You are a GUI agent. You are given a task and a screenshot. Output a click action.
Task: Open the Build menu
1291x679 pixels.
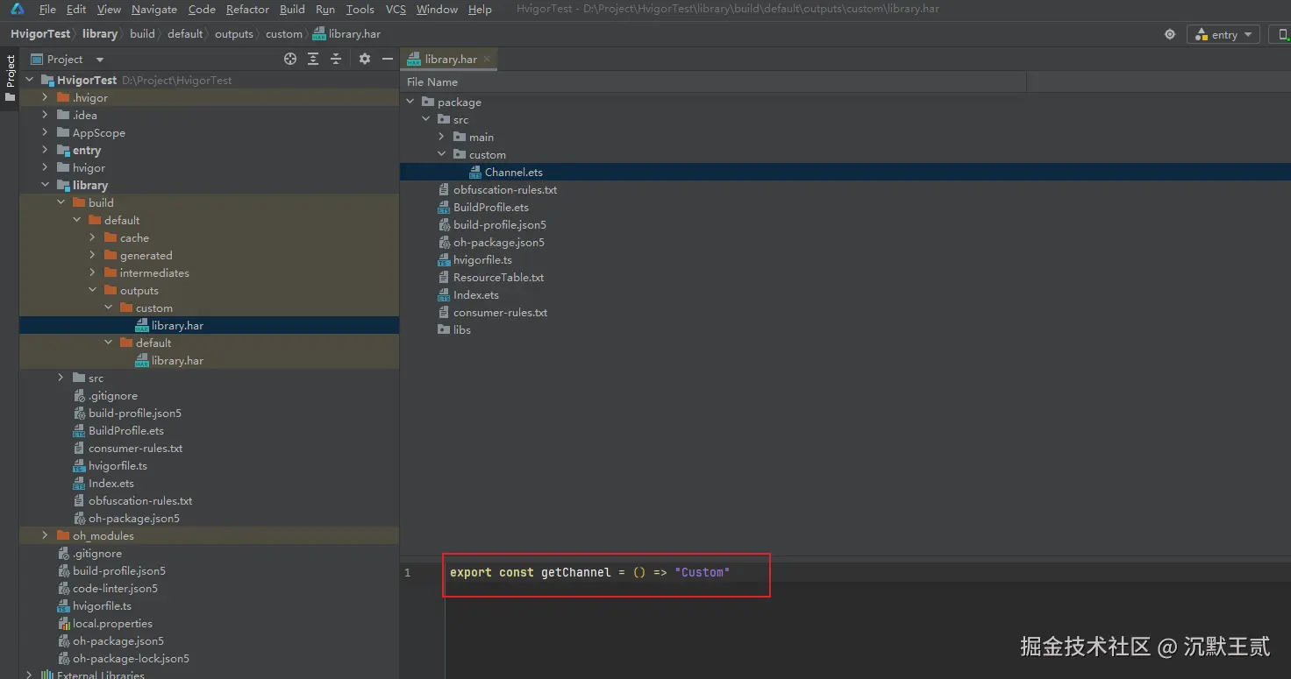(291, 10)
